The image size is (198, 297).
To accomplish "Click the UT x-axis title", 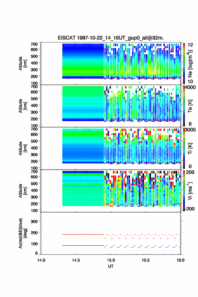I will (x=111, y=266).
